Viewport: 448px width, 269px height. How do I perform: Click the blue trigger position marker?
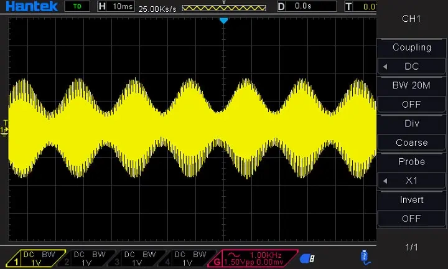(224, 21)
